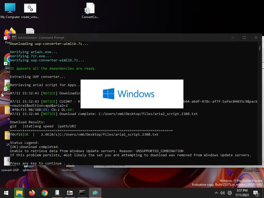Close the Command Prompt window
The width and height of the screenshot is (264, 198).
point(256,37)
